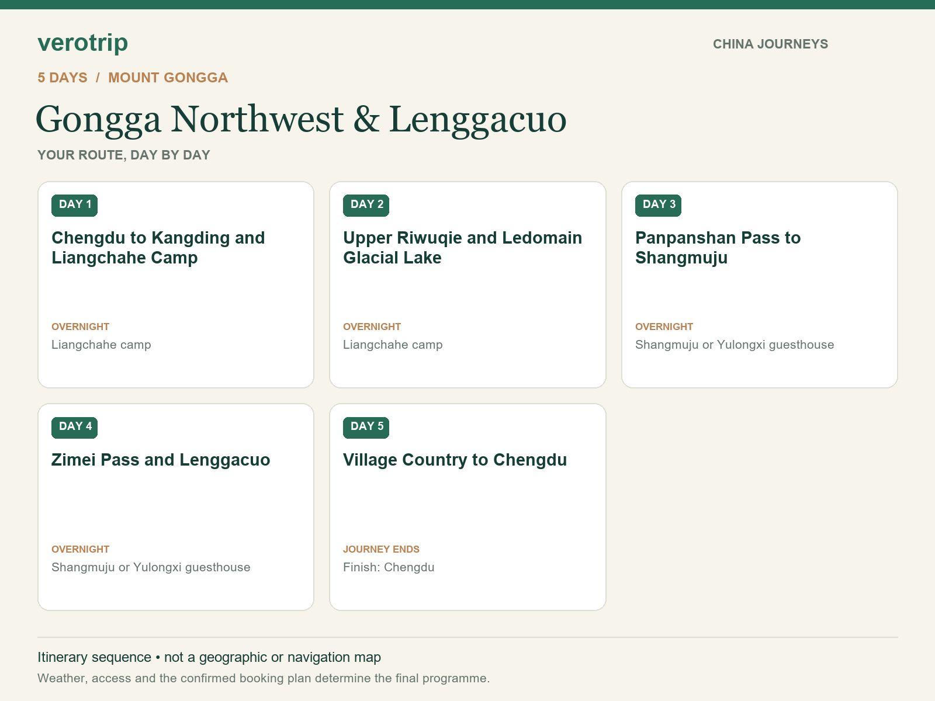Click the '5 DAYS / MOUNT GONGGA' breadcrumb text
935x701 pixels.
click(x=133, y=78)
